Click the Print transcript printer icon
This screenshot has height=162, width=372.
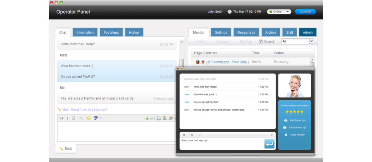tap(286, 120)
